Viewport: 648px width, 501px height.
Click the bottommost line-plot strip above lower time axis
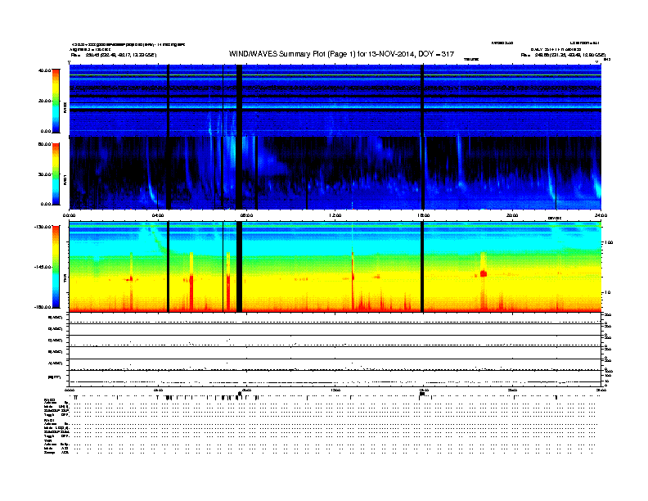tap(335, 378)
